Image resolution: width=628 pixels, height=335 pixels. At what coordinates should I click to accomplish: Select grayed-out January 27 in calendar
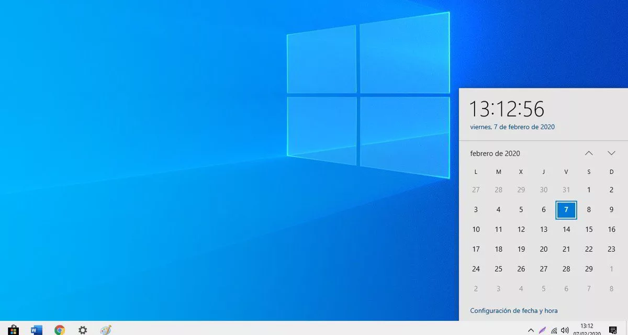coord(476,190)
